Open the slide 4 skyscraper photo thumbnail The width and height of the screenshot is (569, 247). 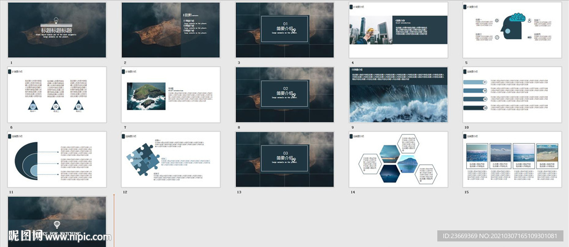(398, 30)
